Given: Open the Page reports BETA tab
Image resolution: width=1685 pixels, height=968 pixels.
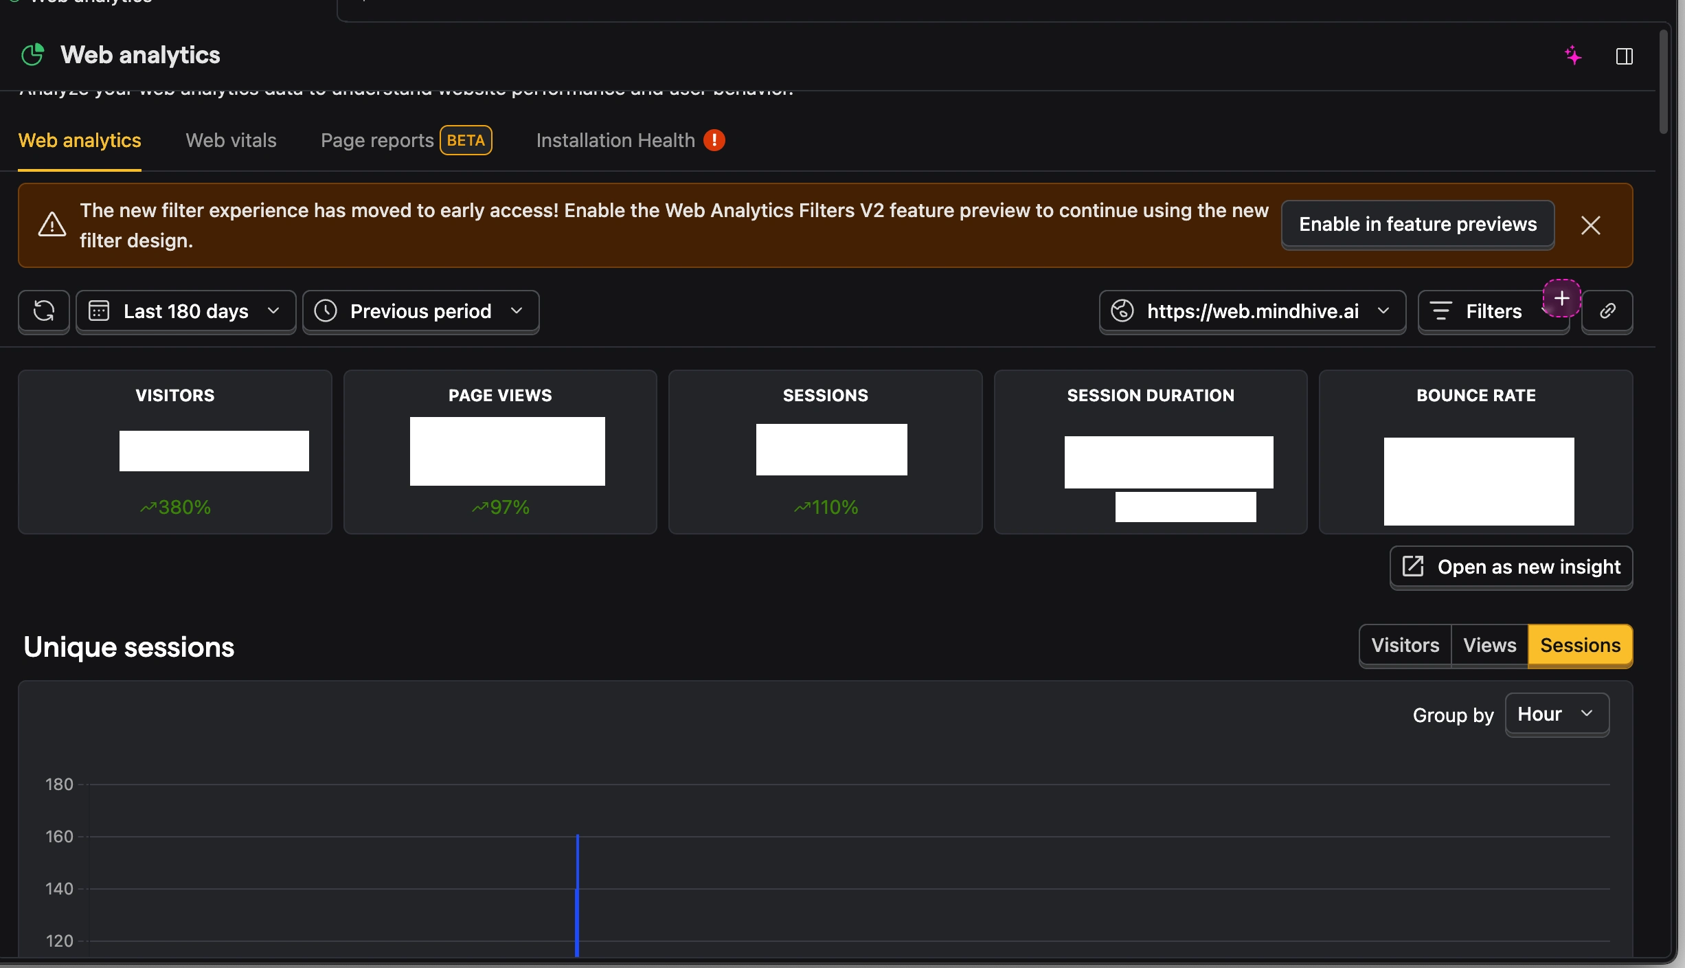Looking at the screenshot, I should point(405,140).
